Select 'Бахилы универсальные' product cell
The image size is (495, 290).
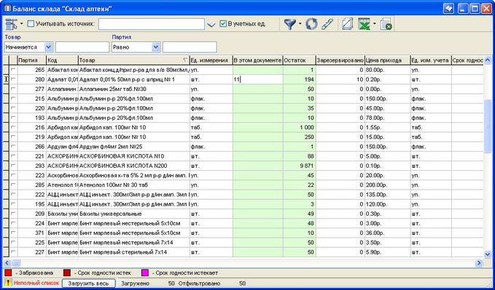[x=134, y=214]
